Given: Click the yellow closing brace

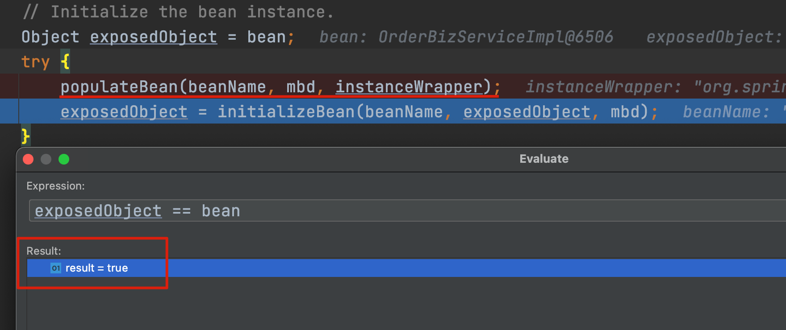Looking at the screenshot, I should click(25, 136).
